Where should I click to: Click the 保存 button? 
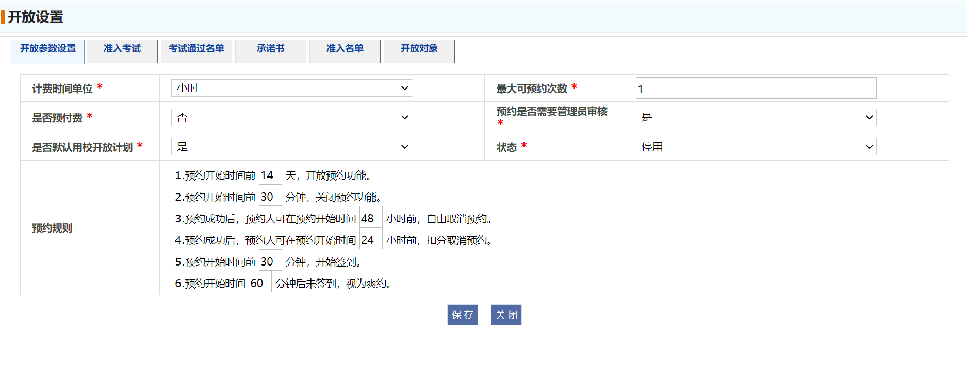462,315
